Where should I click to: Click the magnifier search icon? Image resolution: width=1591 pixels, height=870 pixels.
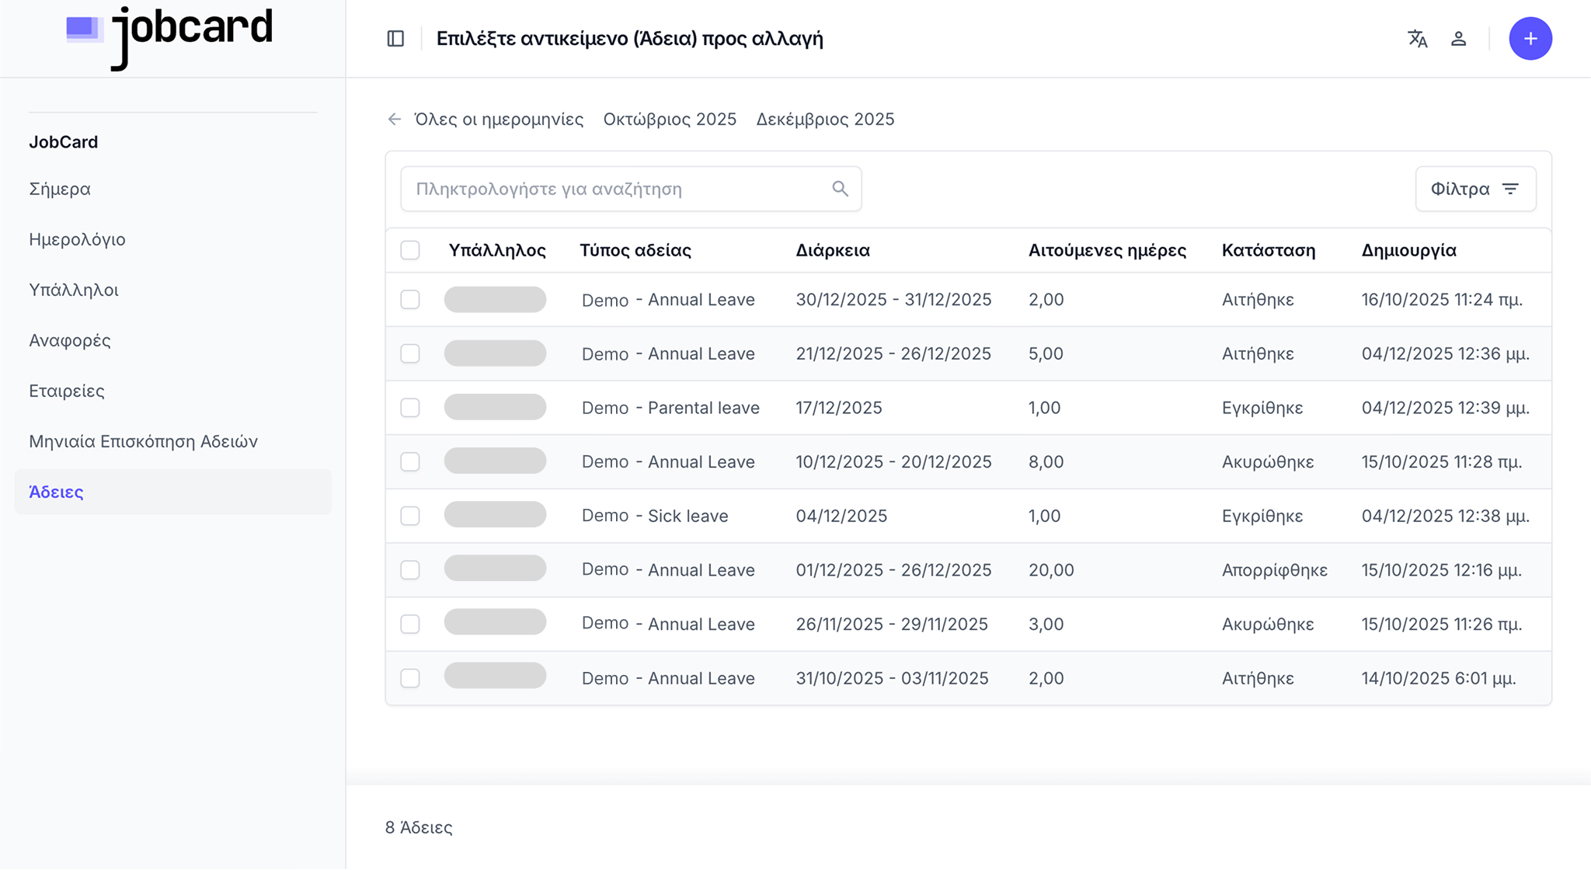click(x=840, y=189)
